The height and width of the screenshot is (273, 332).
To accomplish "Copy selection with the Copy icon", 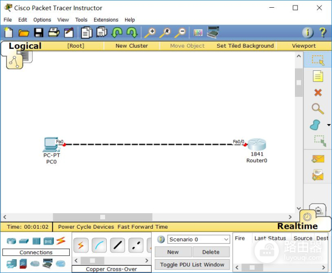I will (87, 33).
